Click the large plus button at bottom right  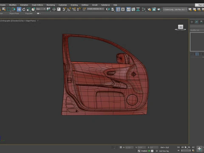click(x=199, y=149)
